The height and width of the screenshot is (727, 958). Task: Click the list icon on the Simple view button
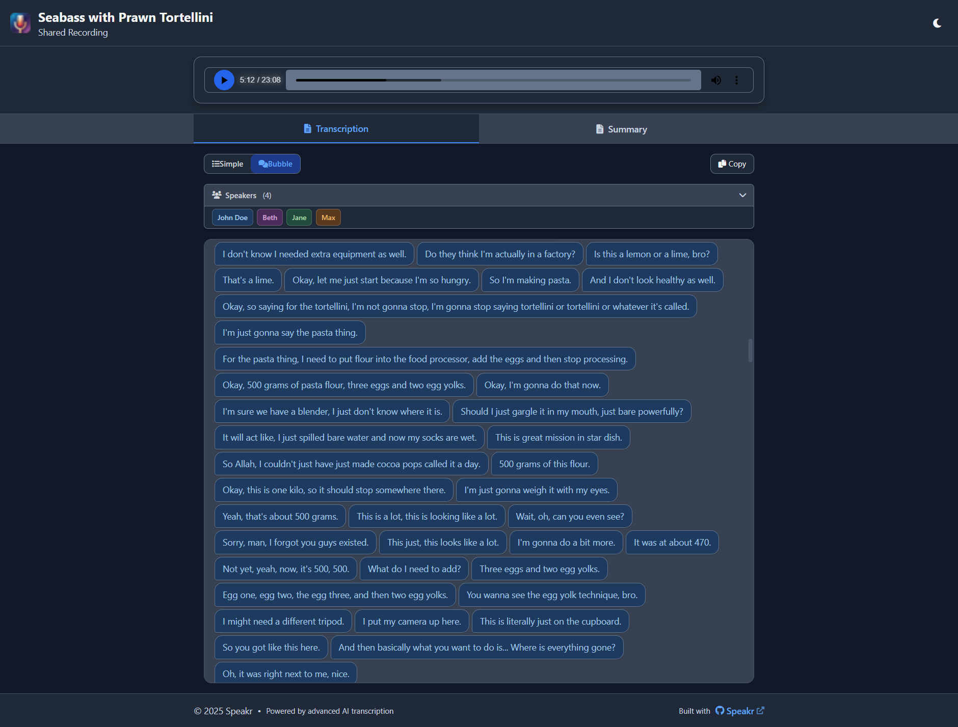[x=216, y=164]
